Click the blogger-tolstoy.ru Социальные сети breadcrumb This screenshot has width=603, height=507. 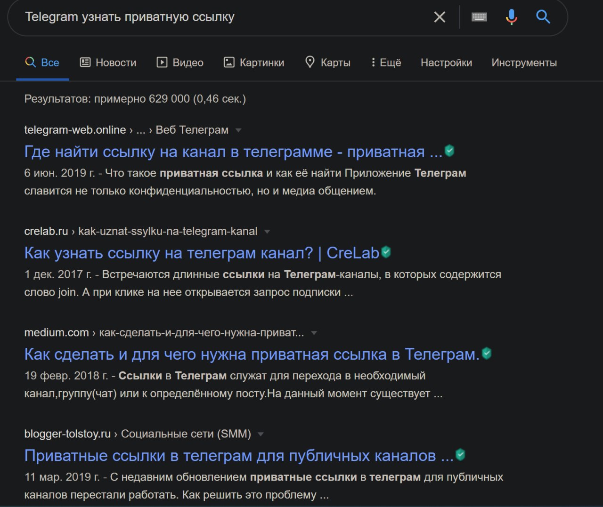(138, 434)
